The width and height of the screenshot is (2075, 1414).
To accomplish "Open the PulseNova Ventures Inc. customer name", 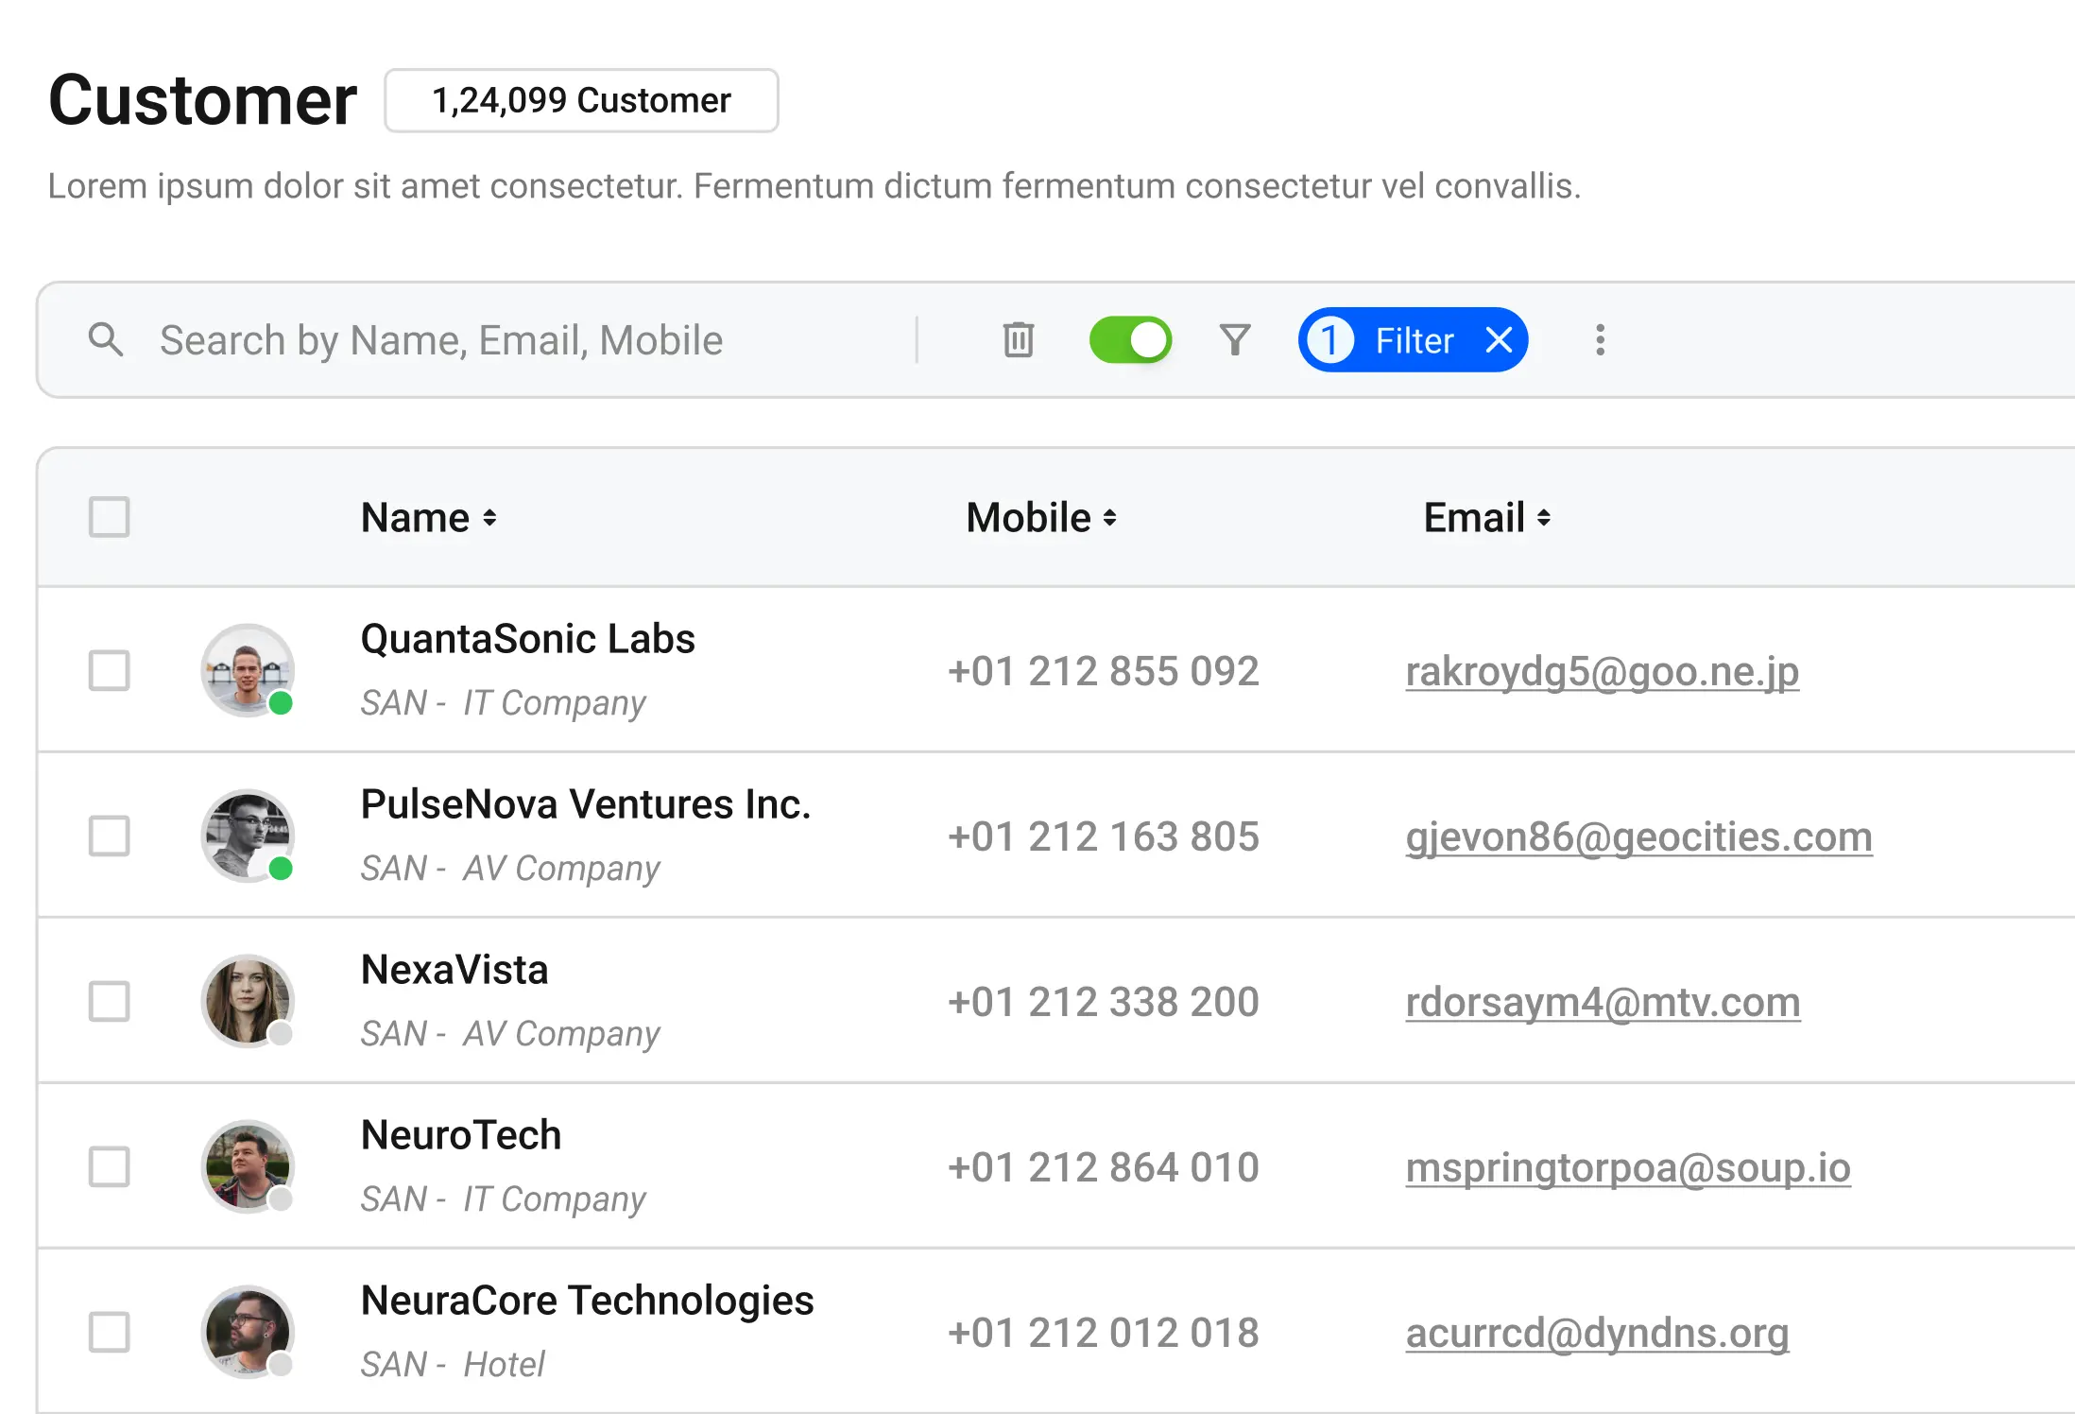I will tap(586, 804).
